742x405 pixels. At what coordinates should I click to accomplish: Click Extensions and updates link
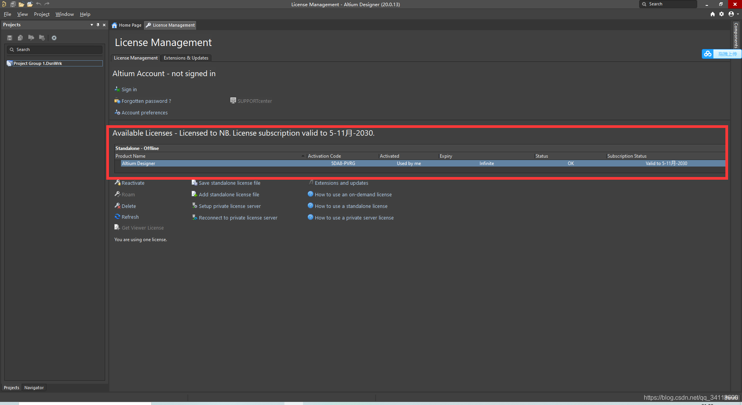tap(342, 183)
